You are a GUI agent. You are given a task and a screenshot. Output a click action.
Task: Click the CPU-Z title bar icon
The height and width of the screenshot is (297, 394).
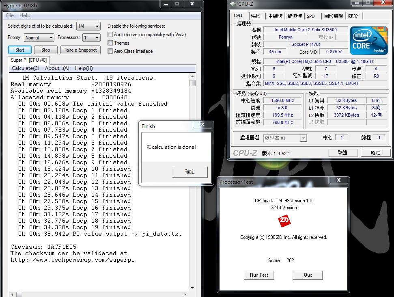(x=233, y=4)
